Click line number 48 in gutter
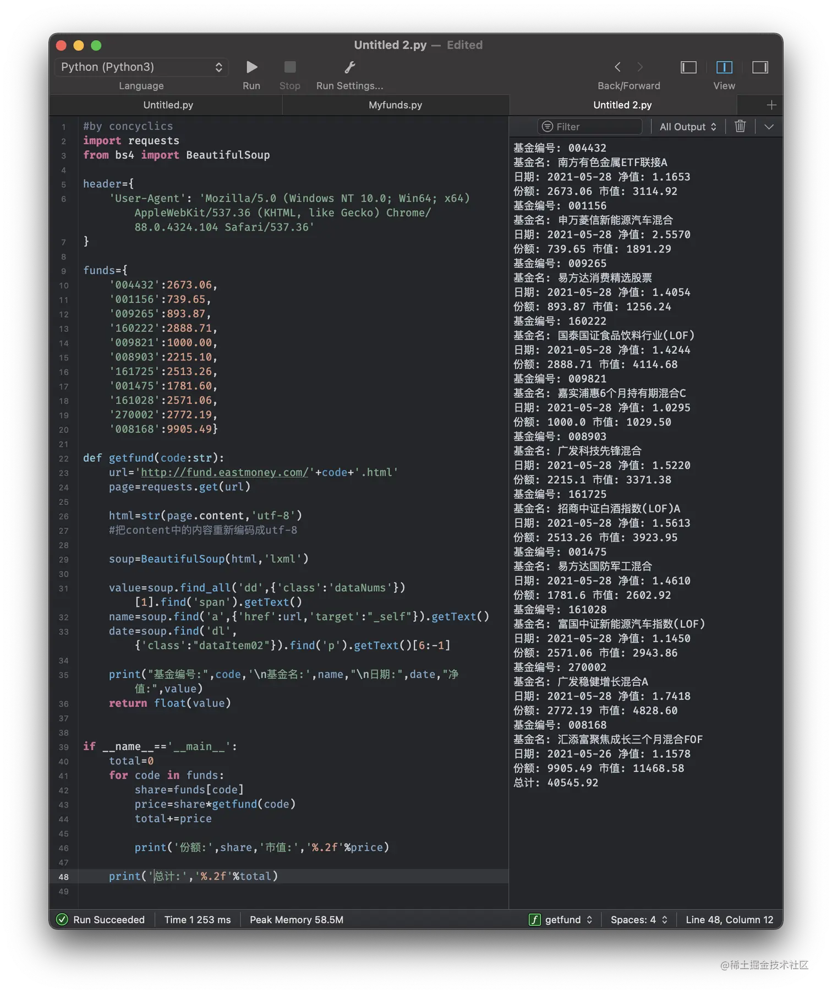Viewport: 832px width, 994px height. pyautogui.click(x=64, y=877)
